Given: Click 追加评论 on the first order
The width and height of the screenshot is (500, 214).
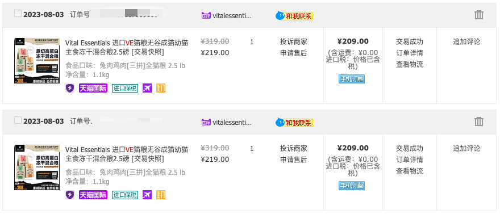Looking at the screenshot, I should pyautogui.click(x=466, y=41).
